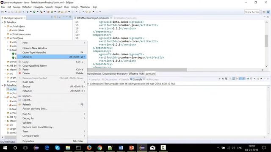Open the Action Center notification icon
This screenshot has height=152, width=271.
[x=264, y=148]
